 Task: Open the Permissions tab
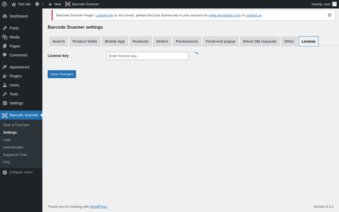187,41
